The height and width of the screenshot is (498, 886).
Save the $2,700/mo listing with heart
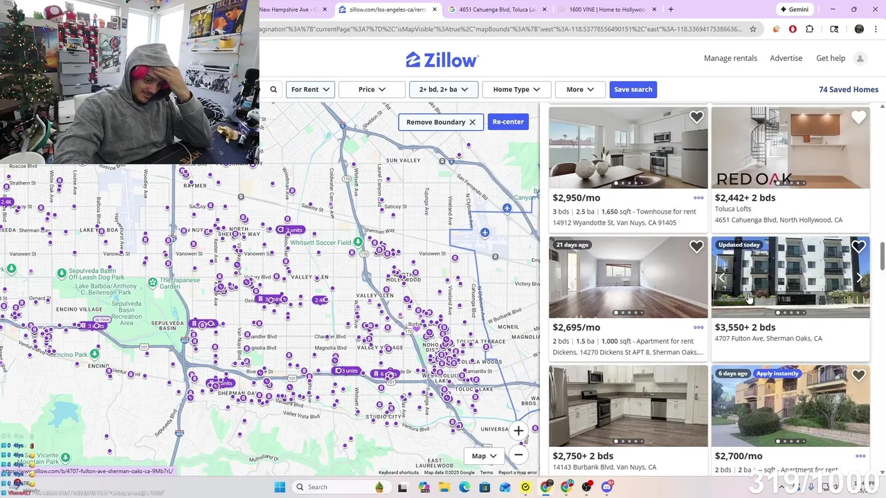click(x=858, y=376)
